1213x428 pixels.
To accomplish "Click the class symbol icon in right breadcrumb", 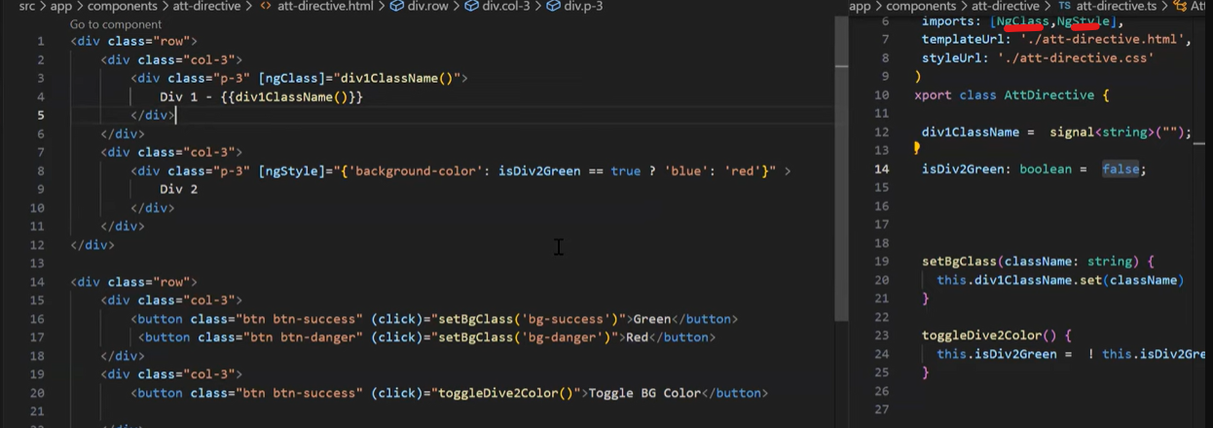I will [x=1181, y=7].
